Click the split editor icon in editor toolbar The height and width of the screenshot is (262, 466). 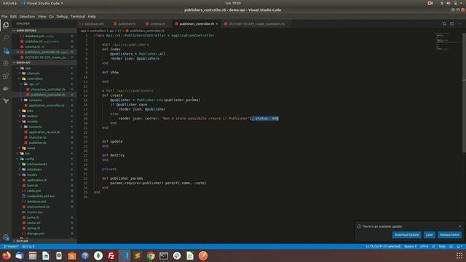451,24
